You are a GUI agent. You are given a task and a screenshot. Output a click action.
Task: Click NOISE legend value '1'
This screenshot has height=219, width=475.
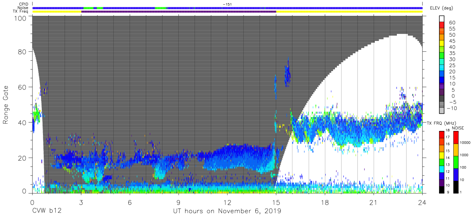[460, 192]
